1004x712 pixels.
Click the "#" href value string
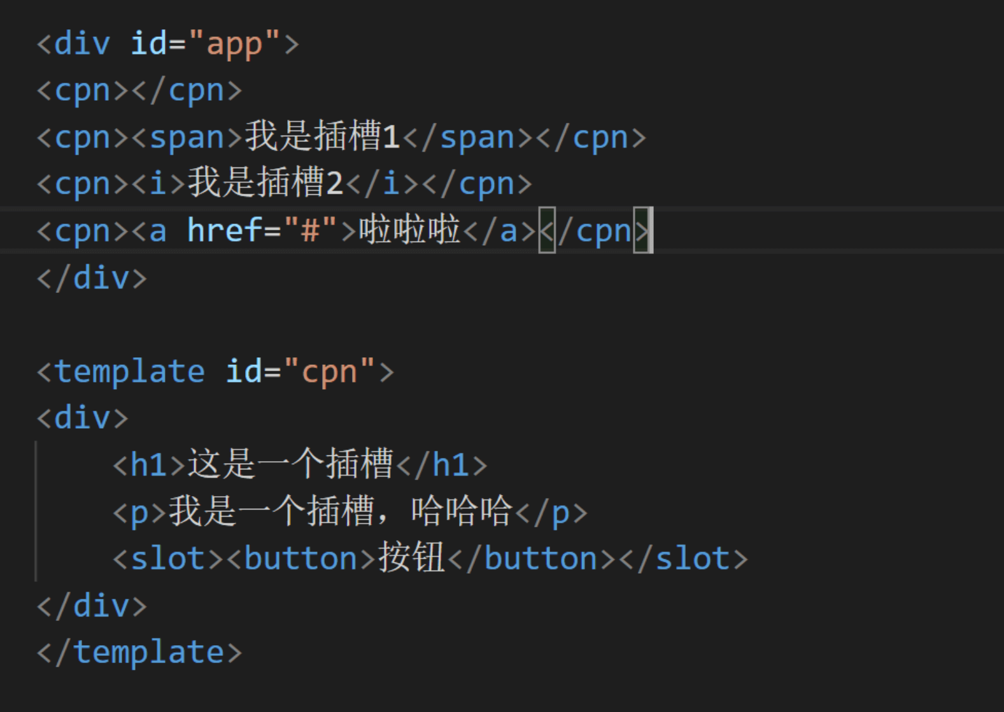[x=310, y=230]
